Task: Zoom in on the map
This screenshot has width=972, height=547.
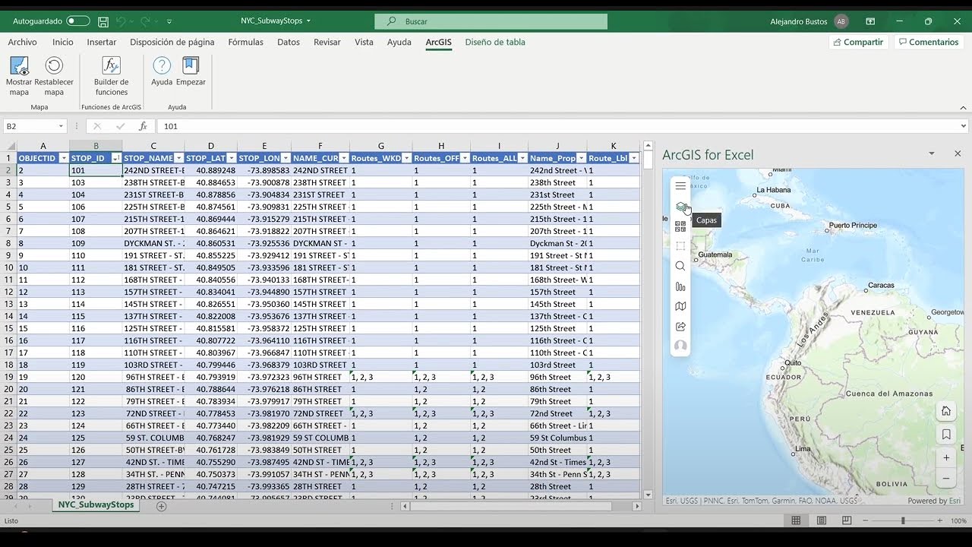Action: [946, 458]
